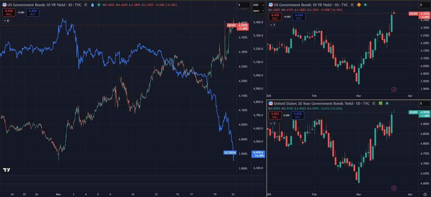Click the 'Feb' label on 30 Year chart axis
This screenshot has width=431, height=197.
pyautogui.click(x=315, y=194)
